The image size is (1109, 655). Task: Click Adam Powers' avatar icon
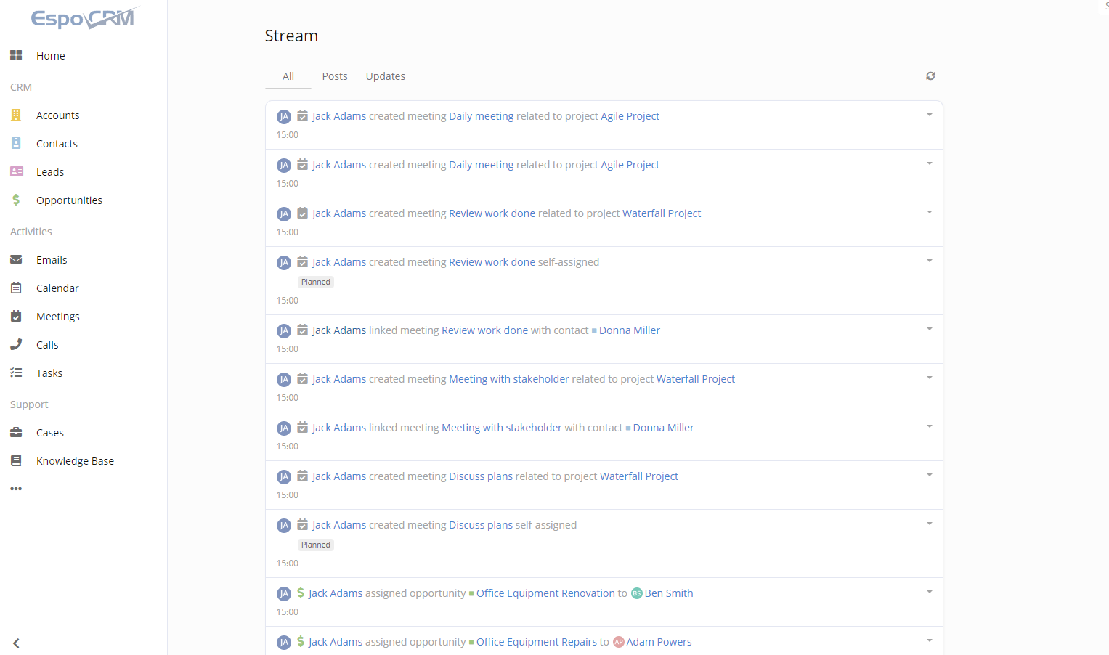[619, 642]
